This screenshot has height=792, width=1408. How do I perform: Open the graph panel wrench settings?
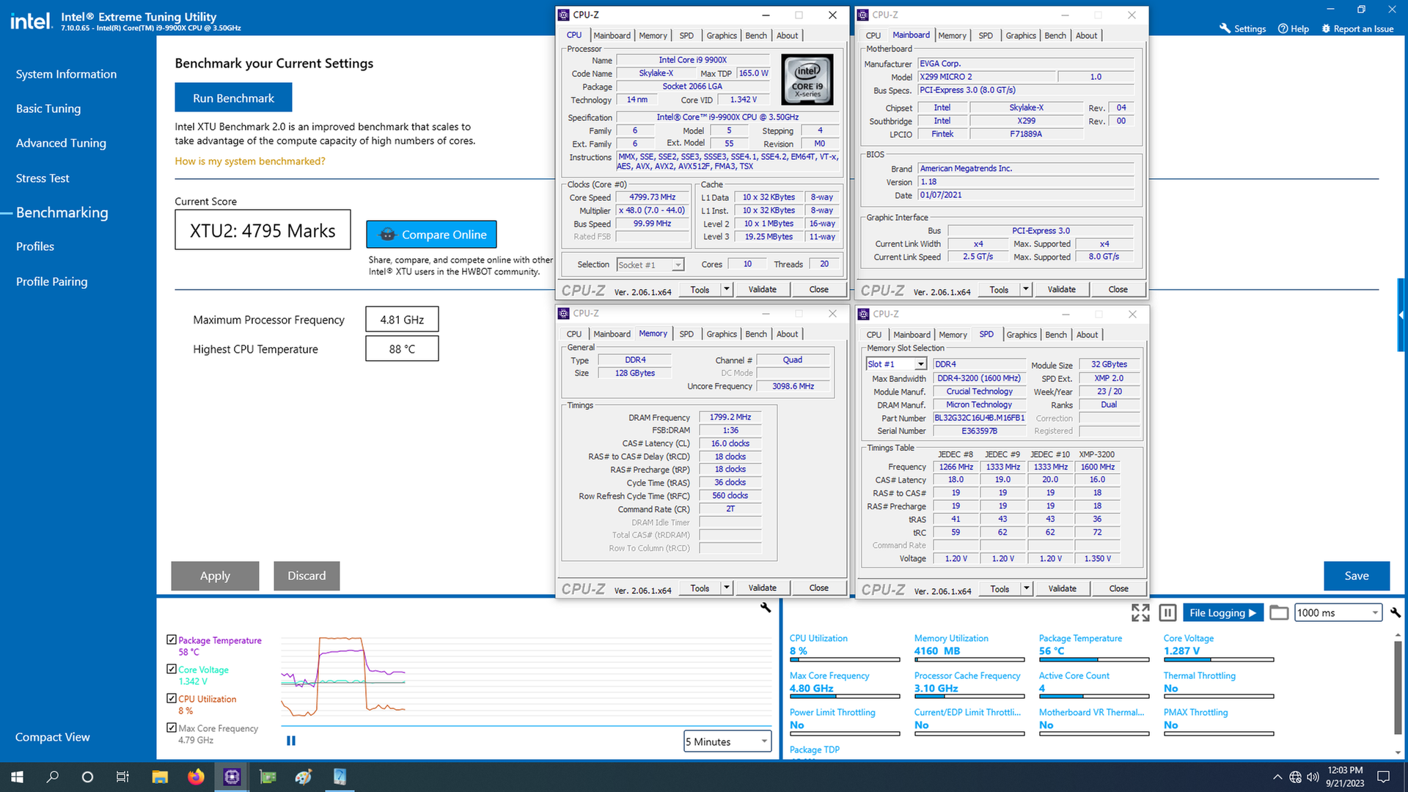(x=766, y=607)
